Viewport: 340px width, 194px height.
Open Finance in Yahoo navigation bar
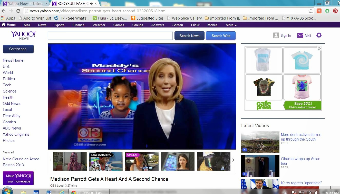(x=79, y=25)
